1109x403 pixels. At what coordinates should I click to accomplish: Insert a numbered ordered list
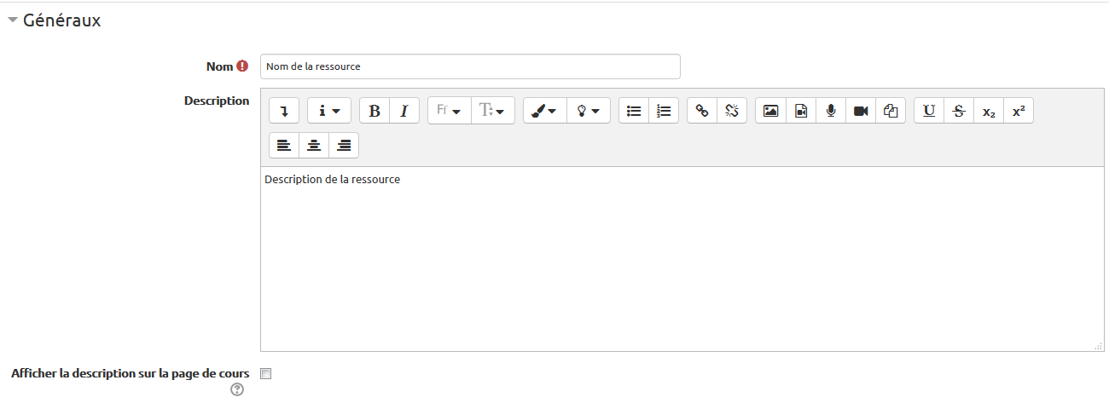tap(664, 111)
